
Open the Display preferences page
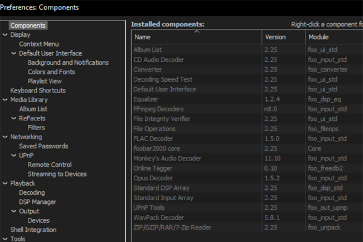pos(21,34)
